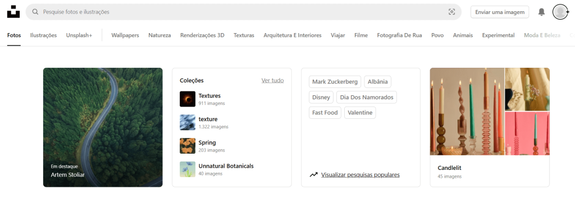Click the Em destaque label
The height and width of the screenshot is (203, 575).
(x=64, y=167)
